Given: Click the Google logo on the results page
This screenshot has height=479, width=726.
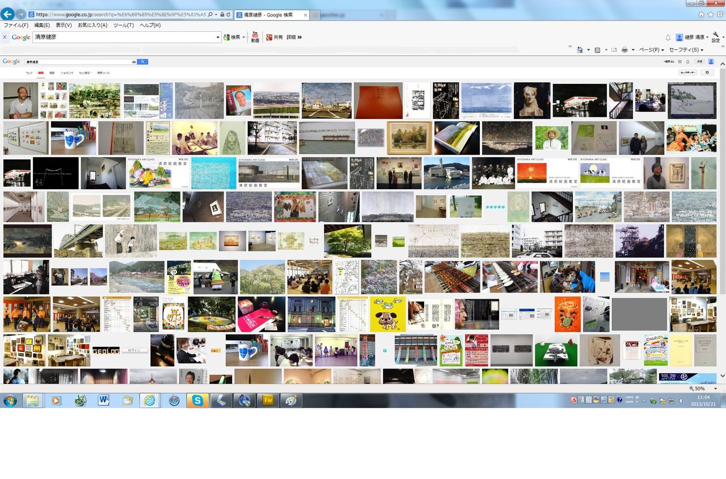Looking at the screenshot, I should pos(11,61).
